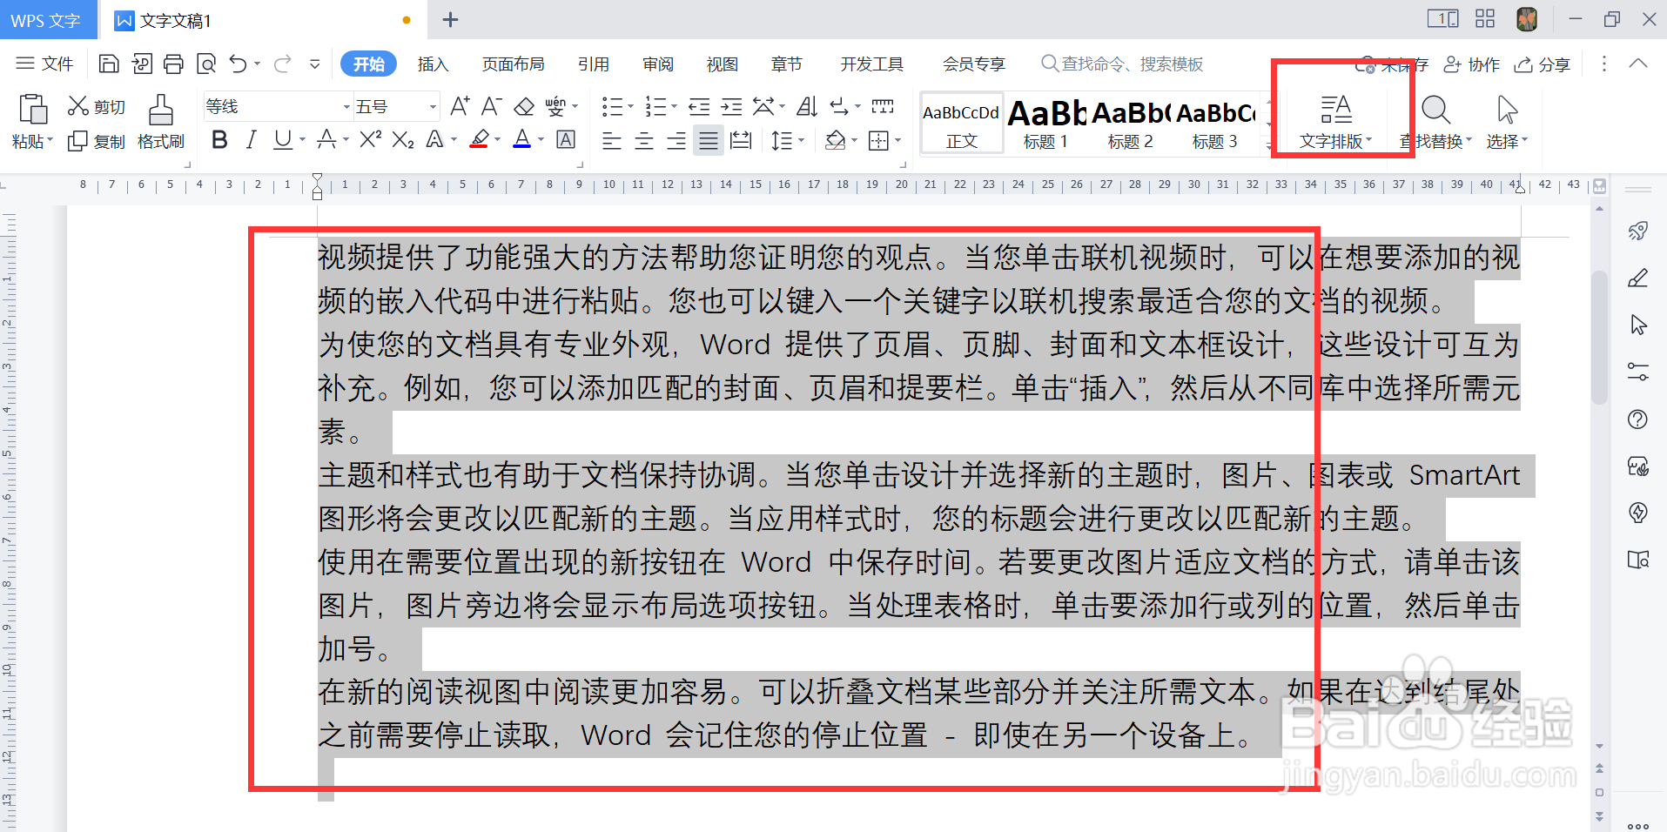The width and height of the screenshot is (1667, 832).
Task: Click the 协作 collaborate button
Action: [x=1472, y=64]
